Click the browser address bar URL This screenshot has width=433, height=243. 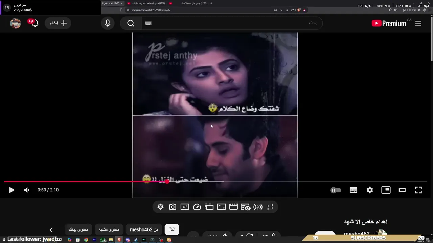click(x=151, y=10)
